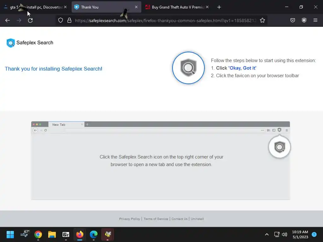Viewport: 323px width, 242px height.
Task: Open the Contact Us link
Action: [179, 219]
